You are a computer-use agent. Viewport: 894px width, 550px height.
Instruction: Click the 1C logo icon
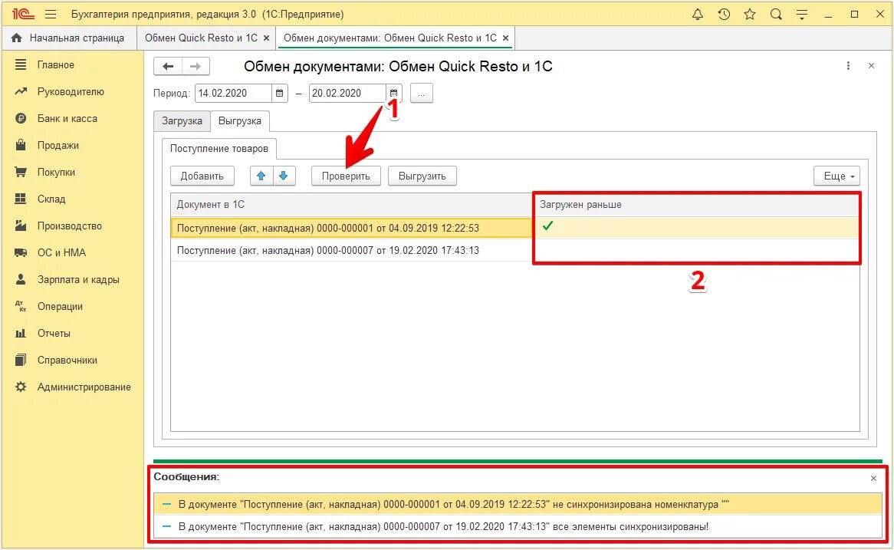coord(23,15)
